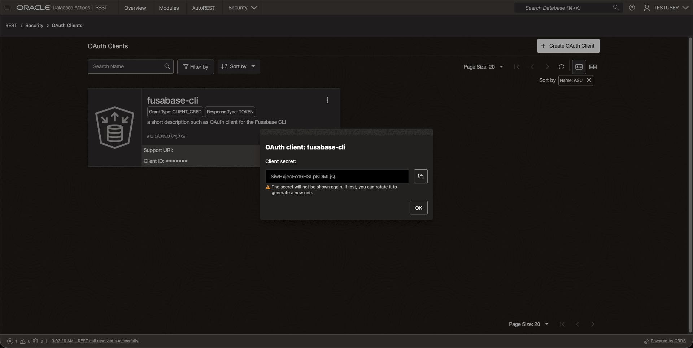
Task: Click the Oracle Database Actions logo
Action: click(62, 8)
